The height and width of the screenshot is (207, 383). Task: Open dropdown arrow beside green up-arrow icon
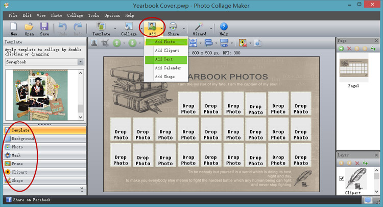coord(124,43)
